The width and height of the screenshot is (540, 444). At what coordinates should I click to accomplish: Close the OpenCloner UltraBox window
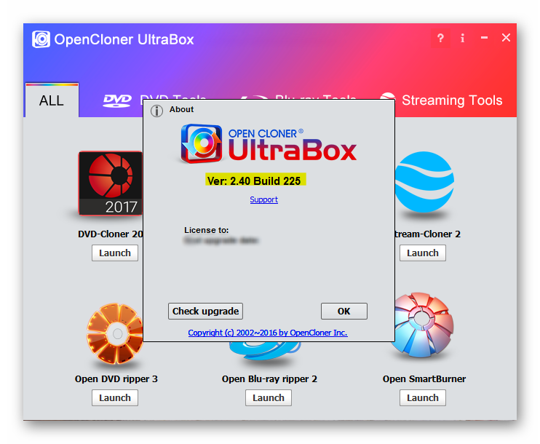pos(506,38)
